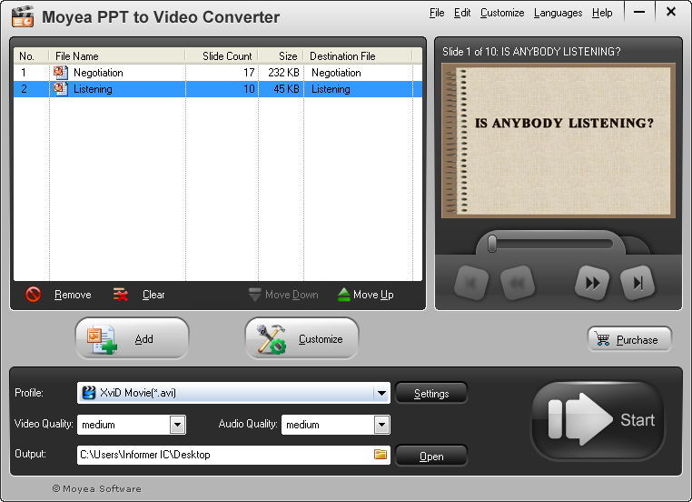Click the shopping cart icon on Purchase

click(602, 339)
